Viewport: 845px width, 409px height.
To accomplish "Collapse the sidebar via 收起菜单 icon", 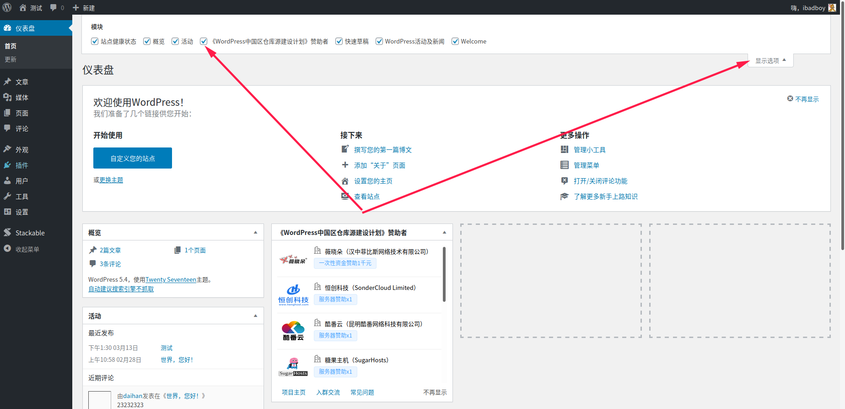I will (x=7, y=249).
